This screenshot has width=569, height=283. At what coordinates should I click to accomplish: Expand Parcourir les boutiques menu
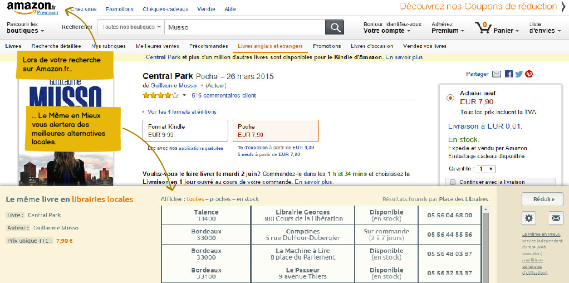pos(26,28)
